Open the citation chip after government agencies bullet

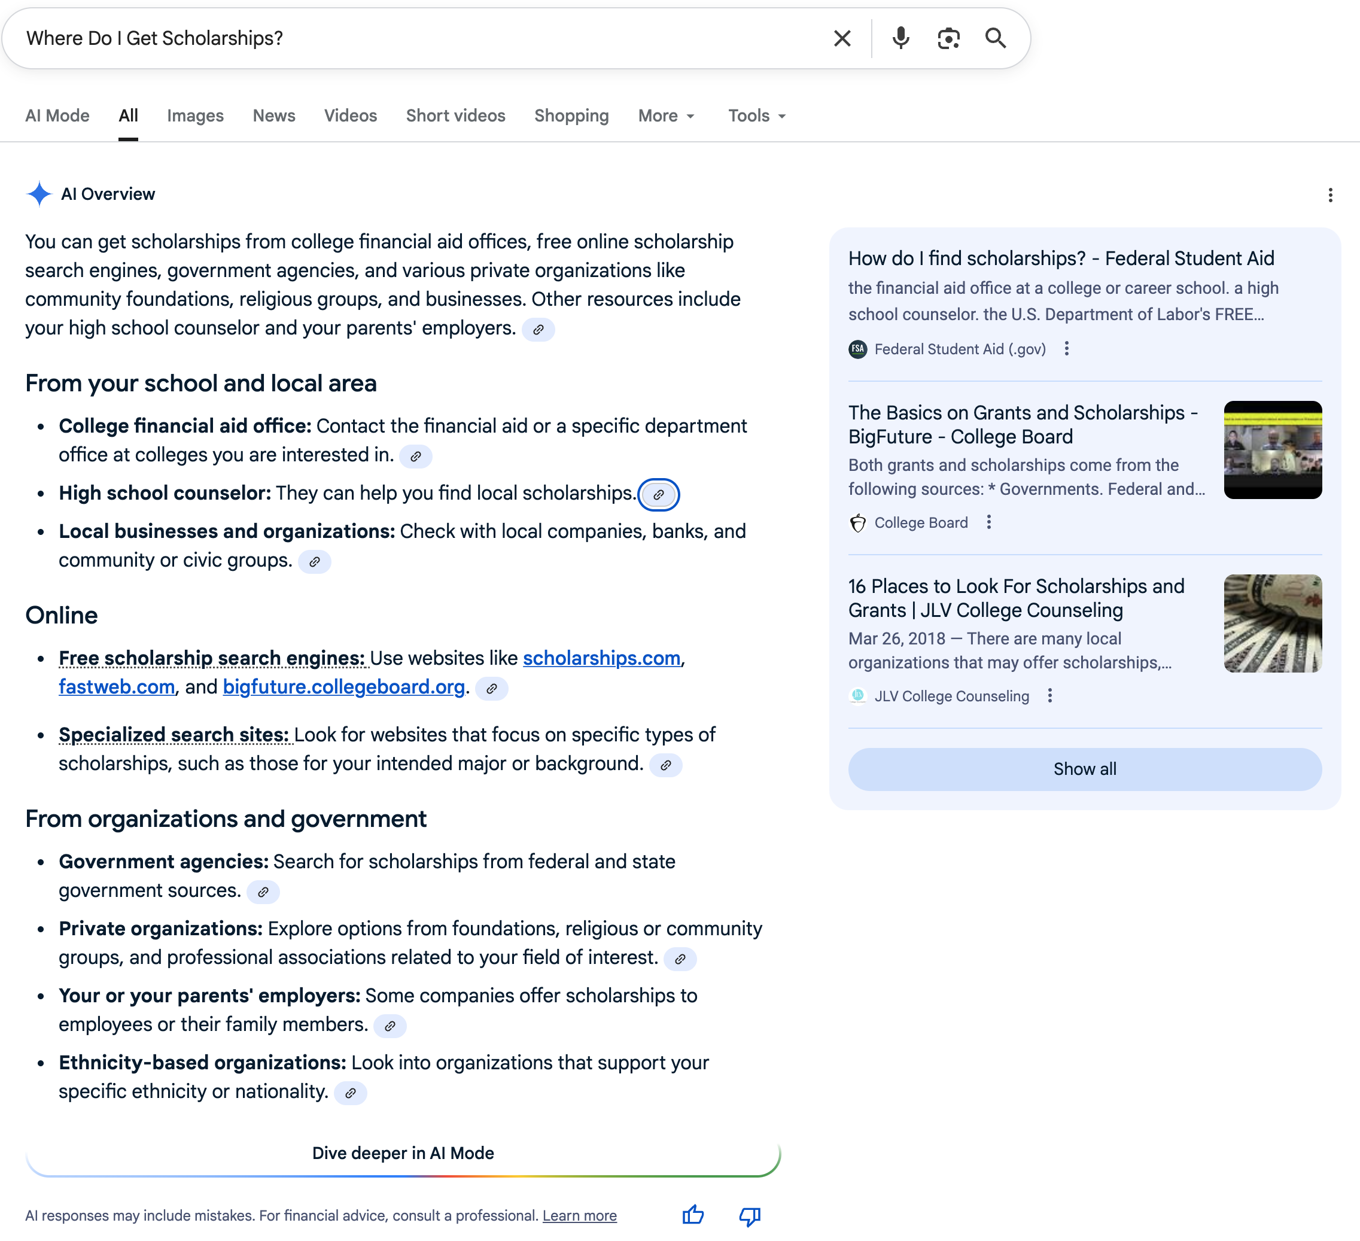coord(263,892)
